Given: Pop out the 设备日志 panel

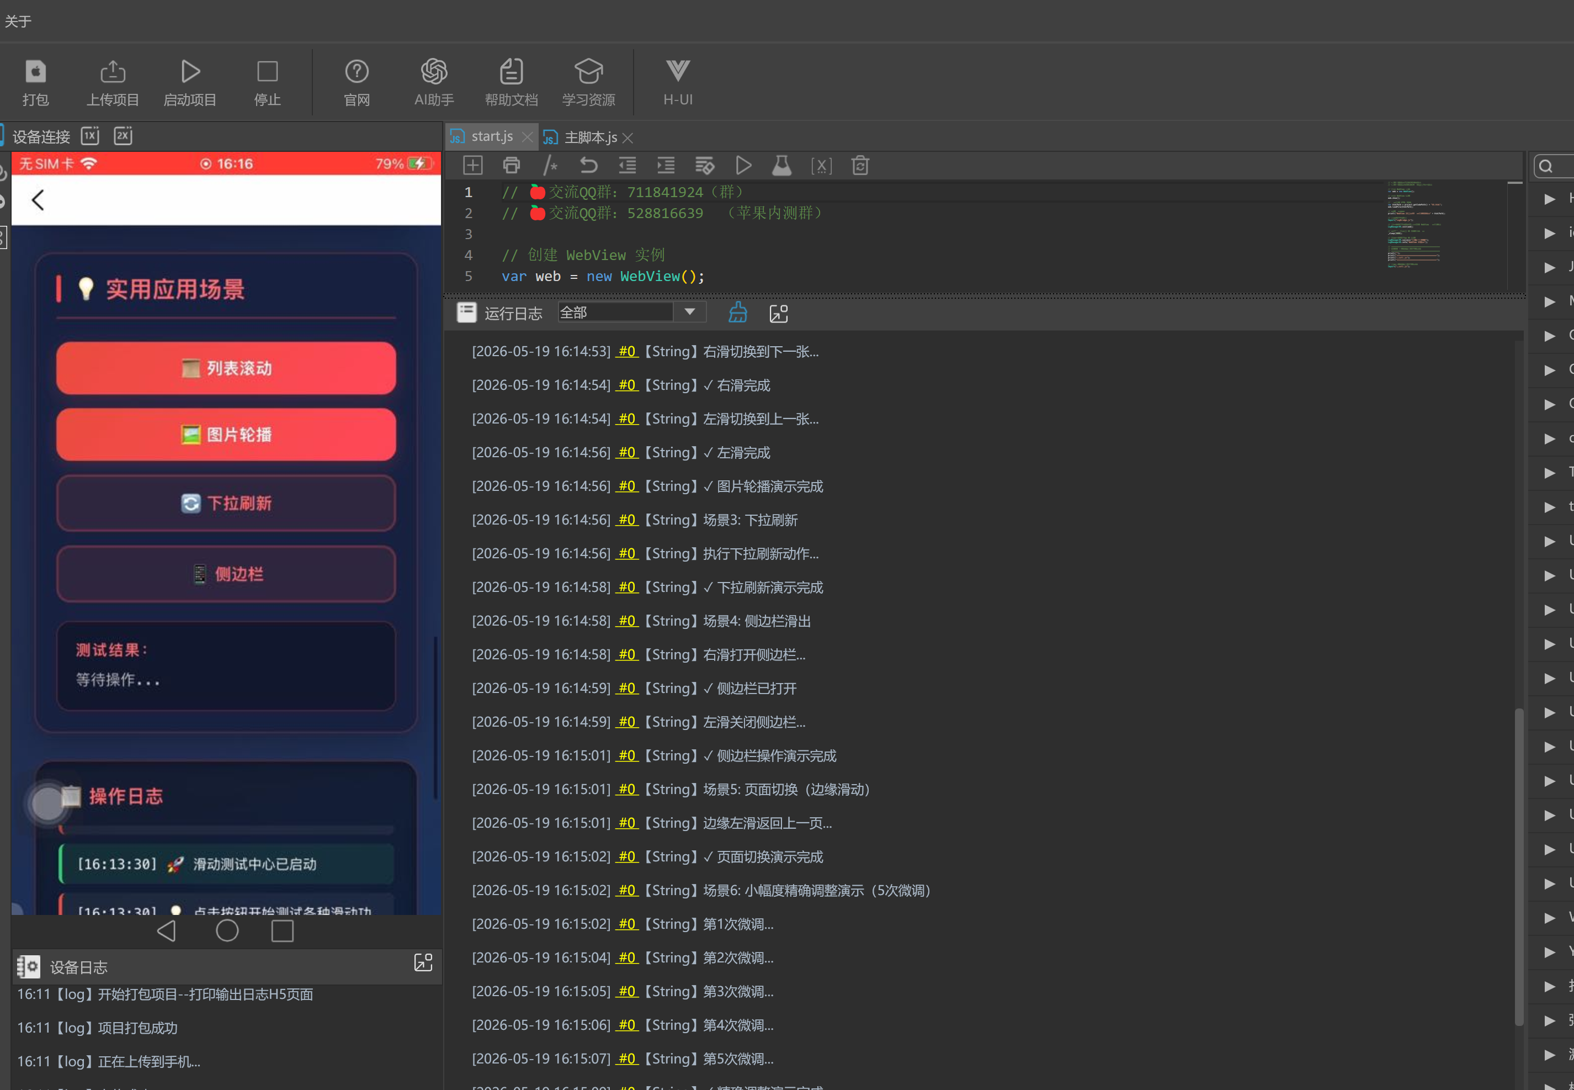Looking at the screenshot, I should [x=423, y=962].
